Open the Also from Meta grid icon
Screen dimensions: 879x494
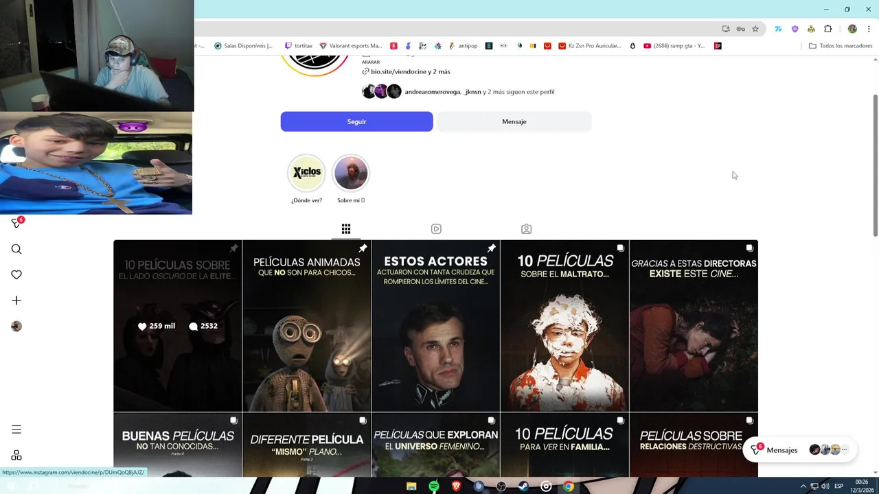click(x=16, y=456)
